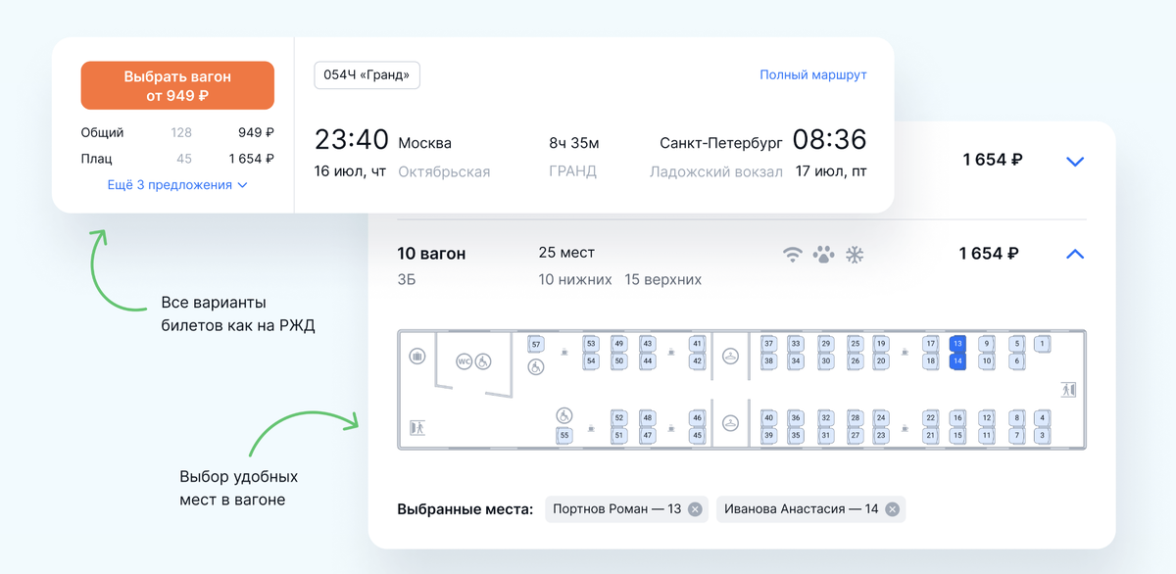Viewport: 1176px width, 574px height.
Task: Click Портнов Роман — 13 chip
Action: pyautogui.click(x=626, y=509)
